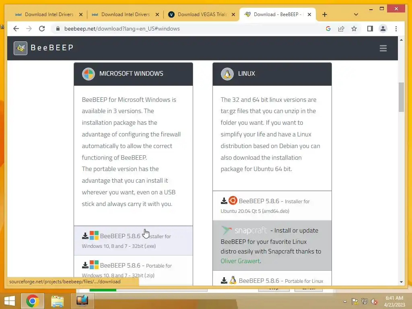The image size is (412, 309).
Task: Download BeeBEEP 5.8.6 Ubuntu 20.04 deb installer
Action: (x=272, y=206)
